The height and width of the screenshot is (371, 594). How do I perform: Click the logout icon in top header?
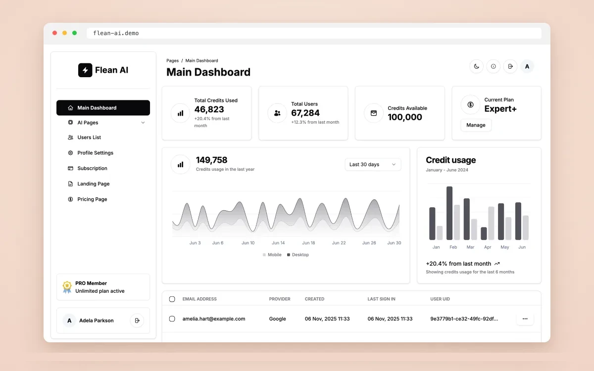click(x=510, y=66)
